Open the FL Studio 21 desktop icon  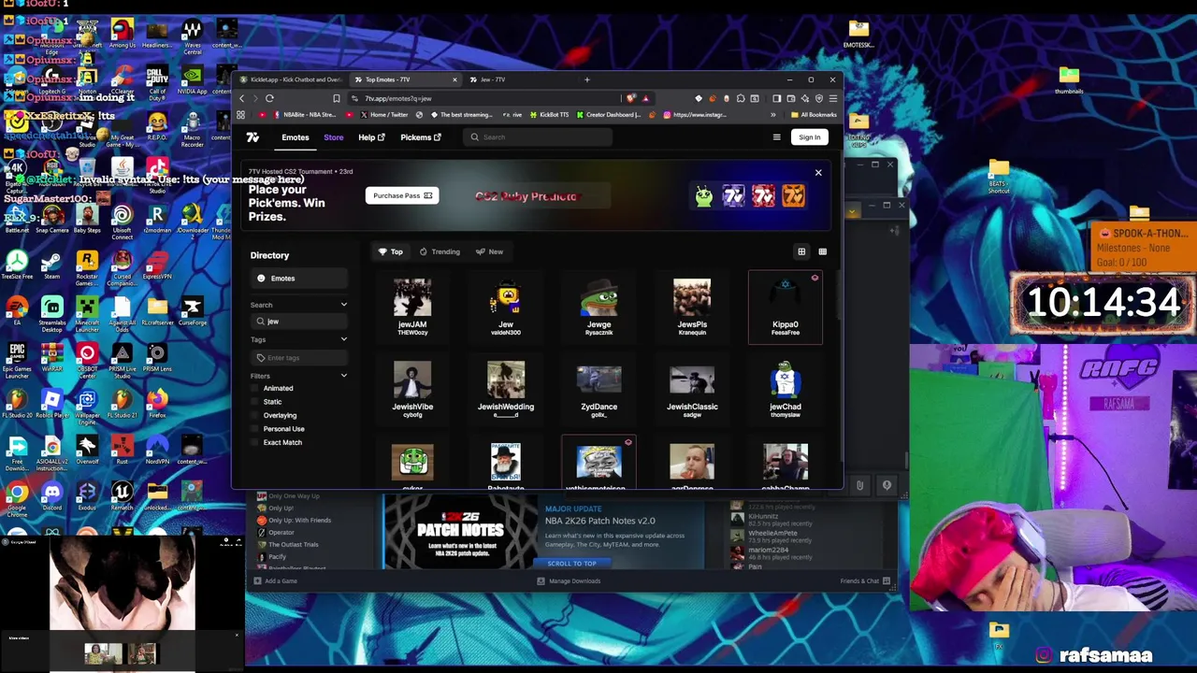[x=123, y=404]
